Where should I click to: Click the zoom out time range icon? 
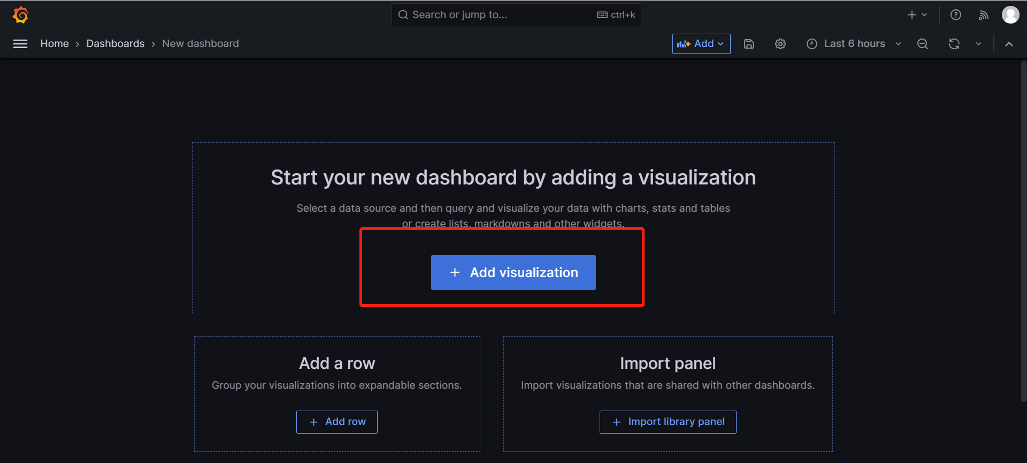click(923, 44)
